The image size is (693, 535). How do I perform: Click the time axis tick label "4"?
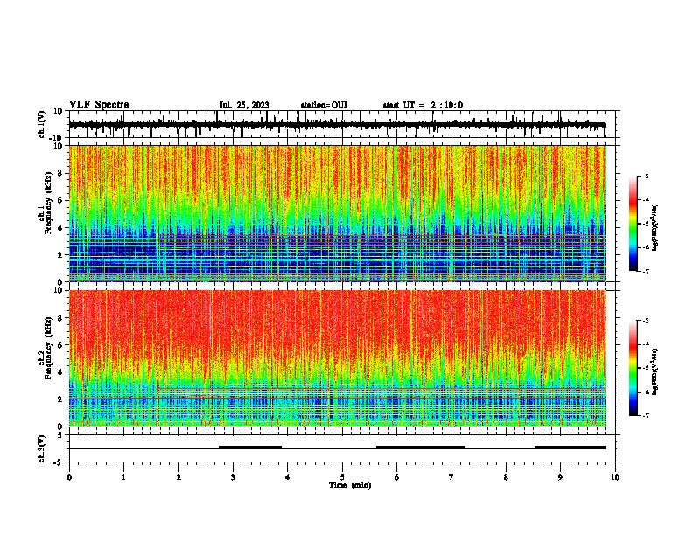288,477
